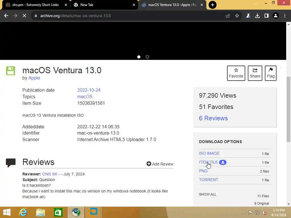Open the browser downloads icon
Screen dimensions: 291x218
[x=257, y=16]
